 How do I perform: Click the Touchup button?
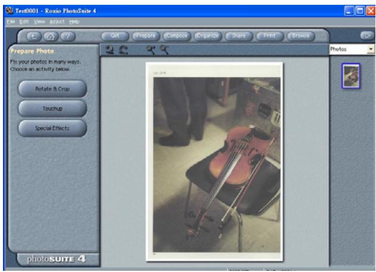52,108
